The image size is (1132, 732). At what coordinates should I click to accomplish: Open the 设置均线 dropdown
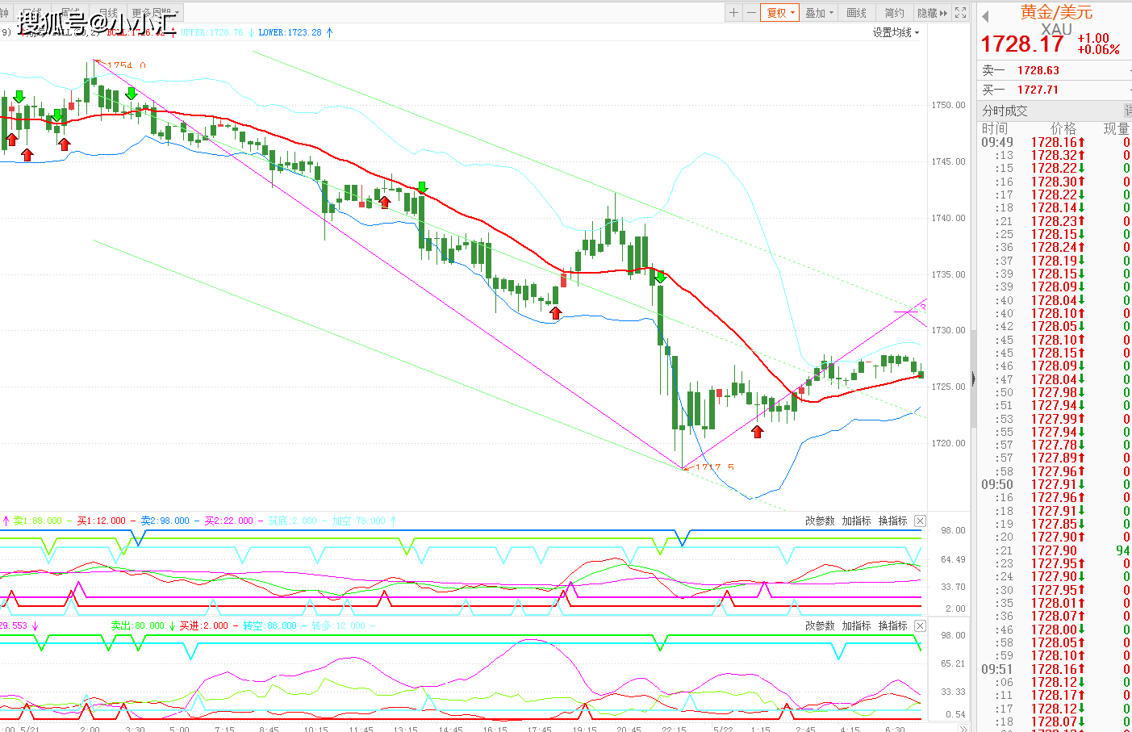tap(896, 32)
